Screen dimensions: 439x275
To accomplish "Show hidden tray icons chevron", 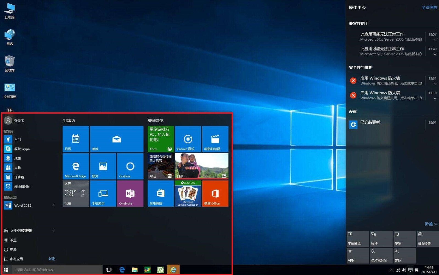I will click(391, 270).
